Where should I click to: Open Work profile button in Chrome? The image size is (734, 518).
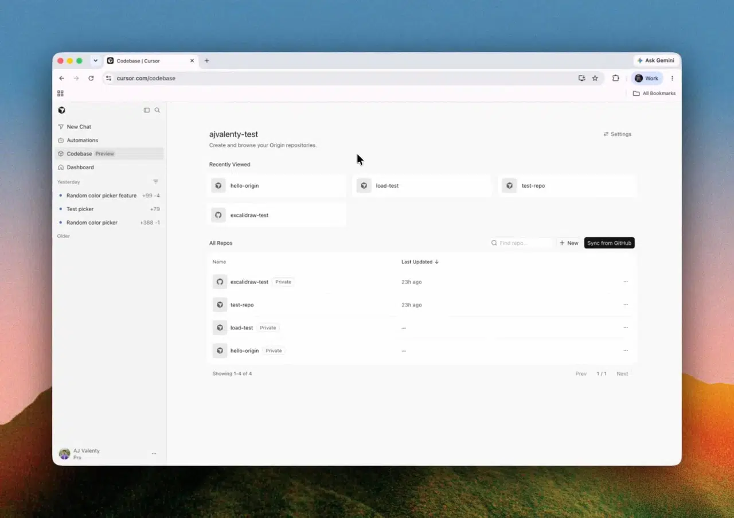(x=647, y=78)
